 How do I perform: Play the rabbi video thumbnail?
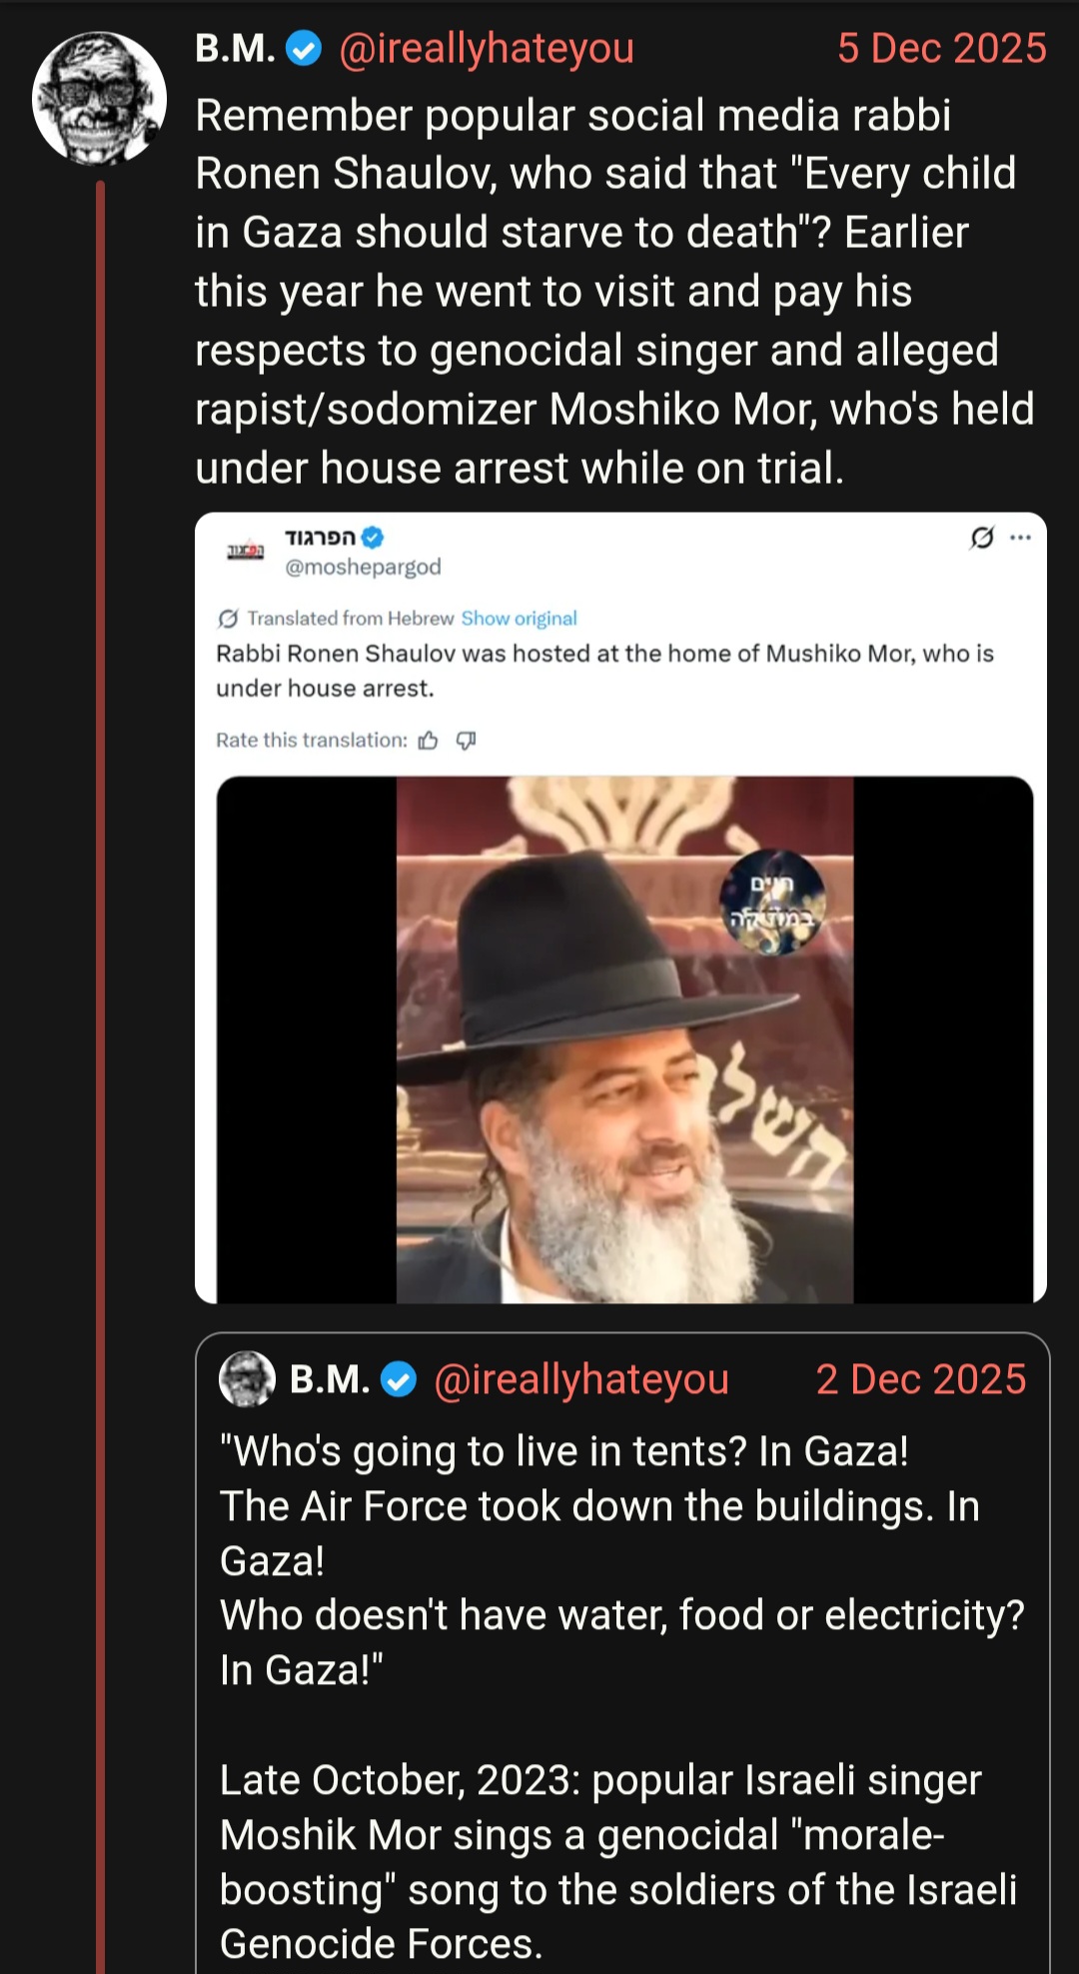tap(624, 1039)
